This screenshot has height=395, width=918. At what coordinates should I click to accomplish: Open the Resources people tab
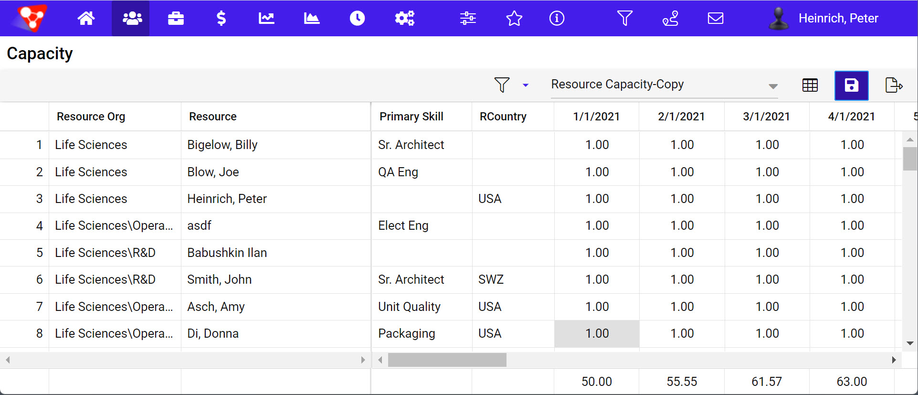pyautogui.click(x=132, y=18)
